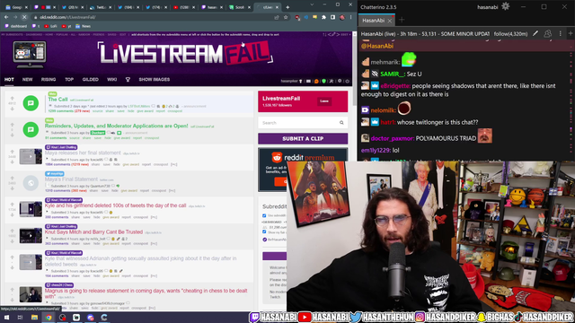Click the search magnifier in sidebar search
This screenshot has width=575, height=323.
pos(341,123)
